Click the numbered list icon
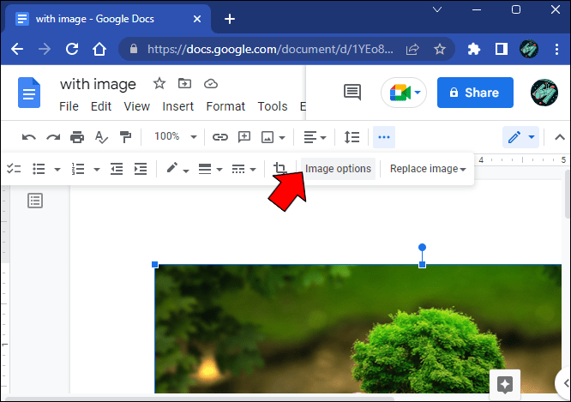This screenshot has height=402, width=571. [x=78, y=169]
